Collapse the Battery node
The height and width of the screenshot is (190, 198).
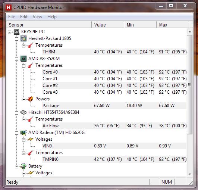click(x=16, y=166)
